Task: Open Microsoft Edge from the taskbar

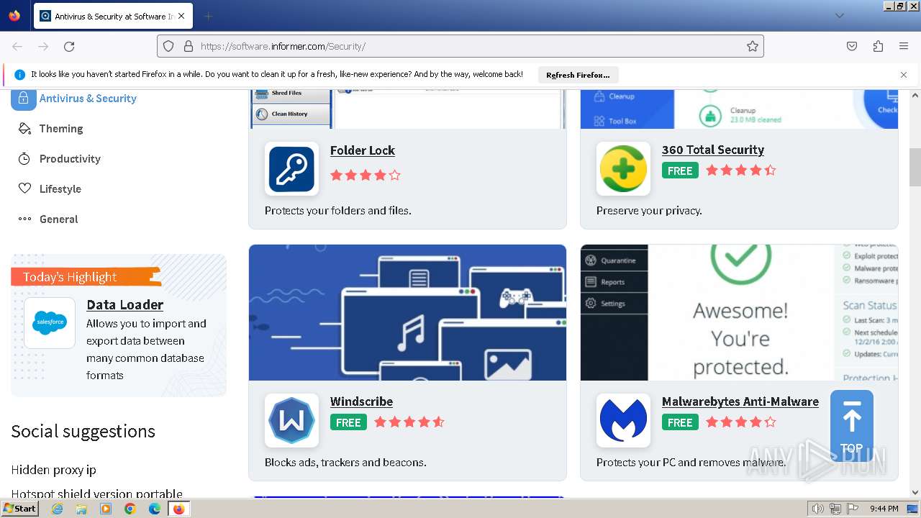Action: coord(155,509)
